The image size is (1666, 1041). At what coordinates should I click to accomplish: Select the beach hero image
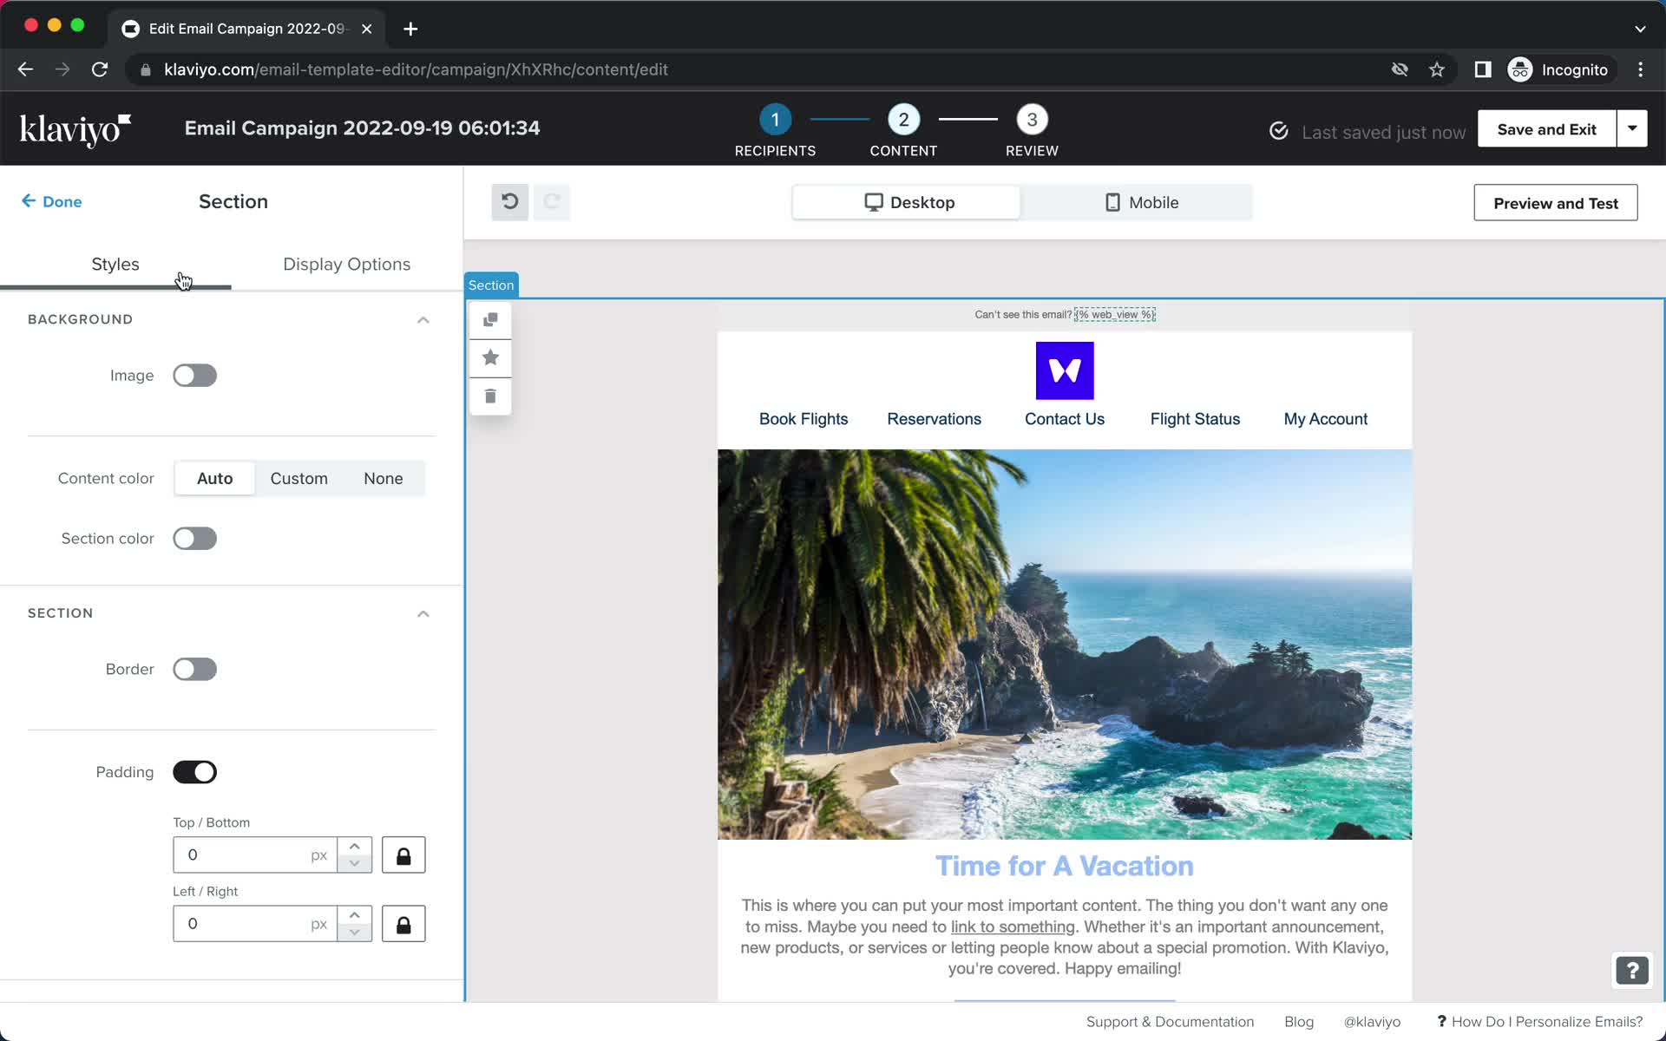[1065, 644]
